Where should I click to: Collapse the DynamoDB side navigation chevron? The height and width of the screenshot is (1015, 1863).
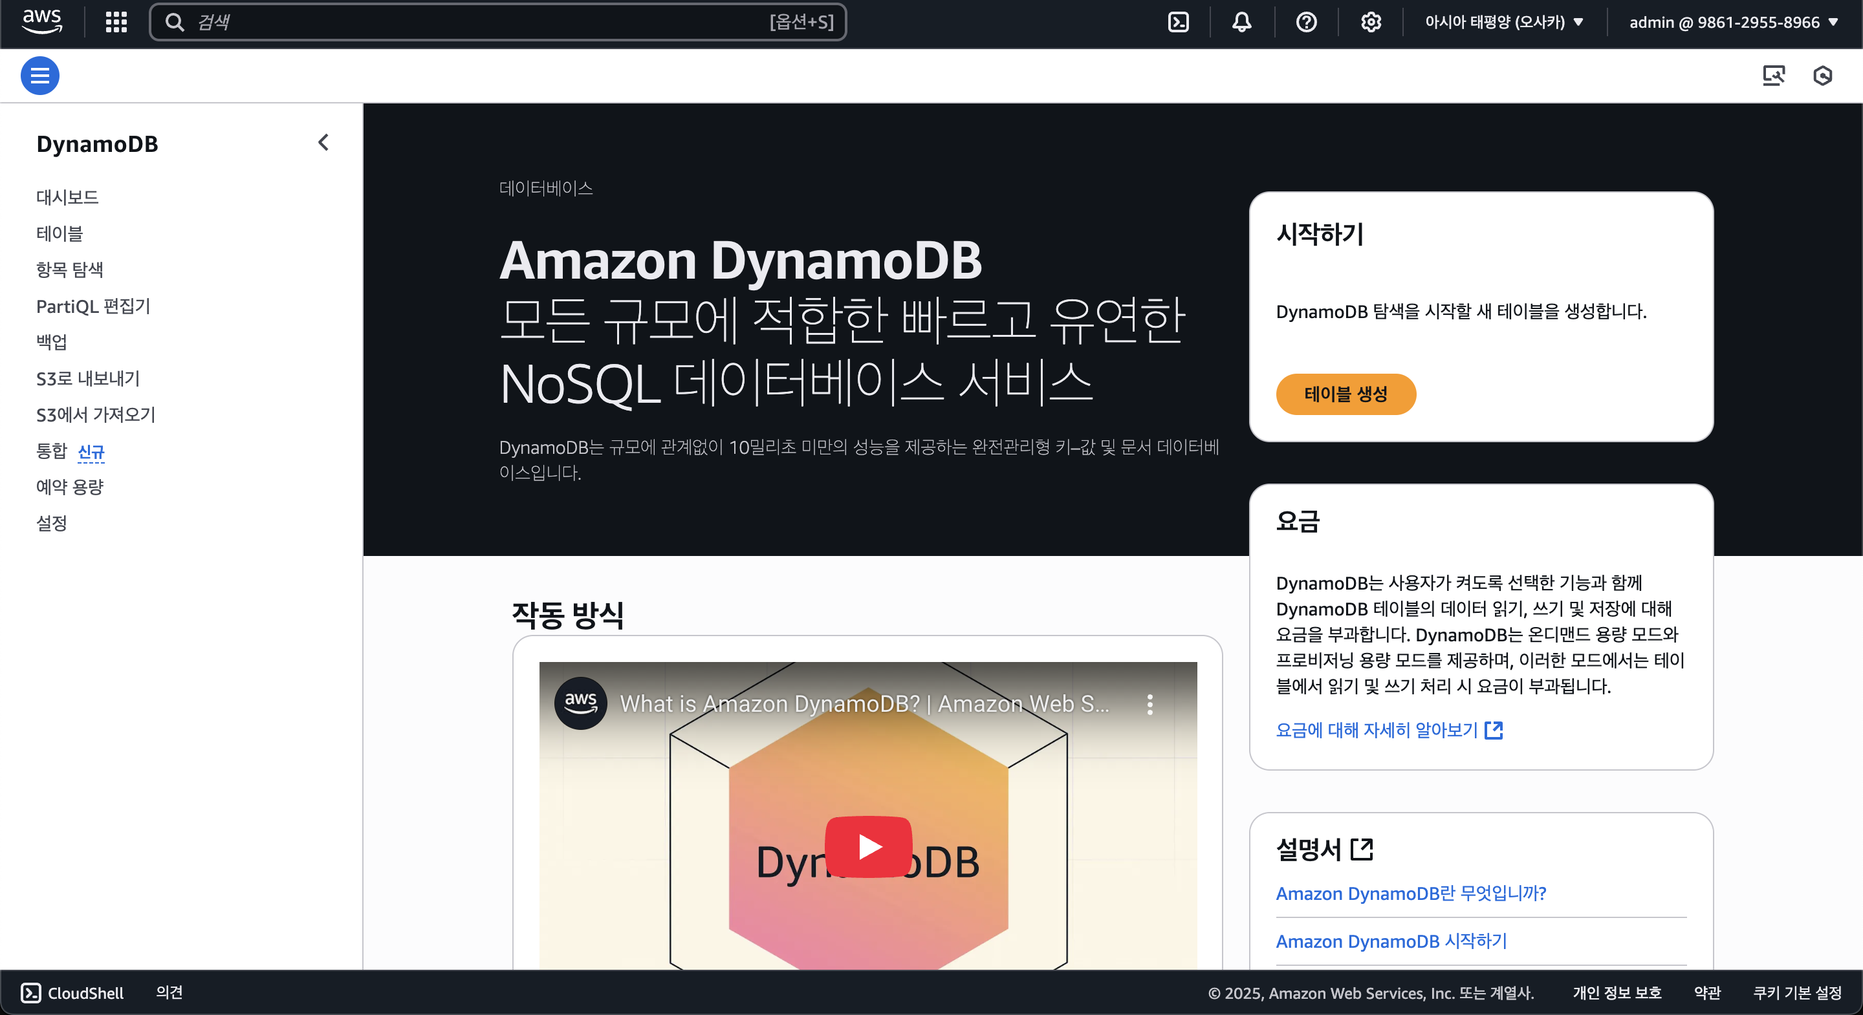(323, 142)
